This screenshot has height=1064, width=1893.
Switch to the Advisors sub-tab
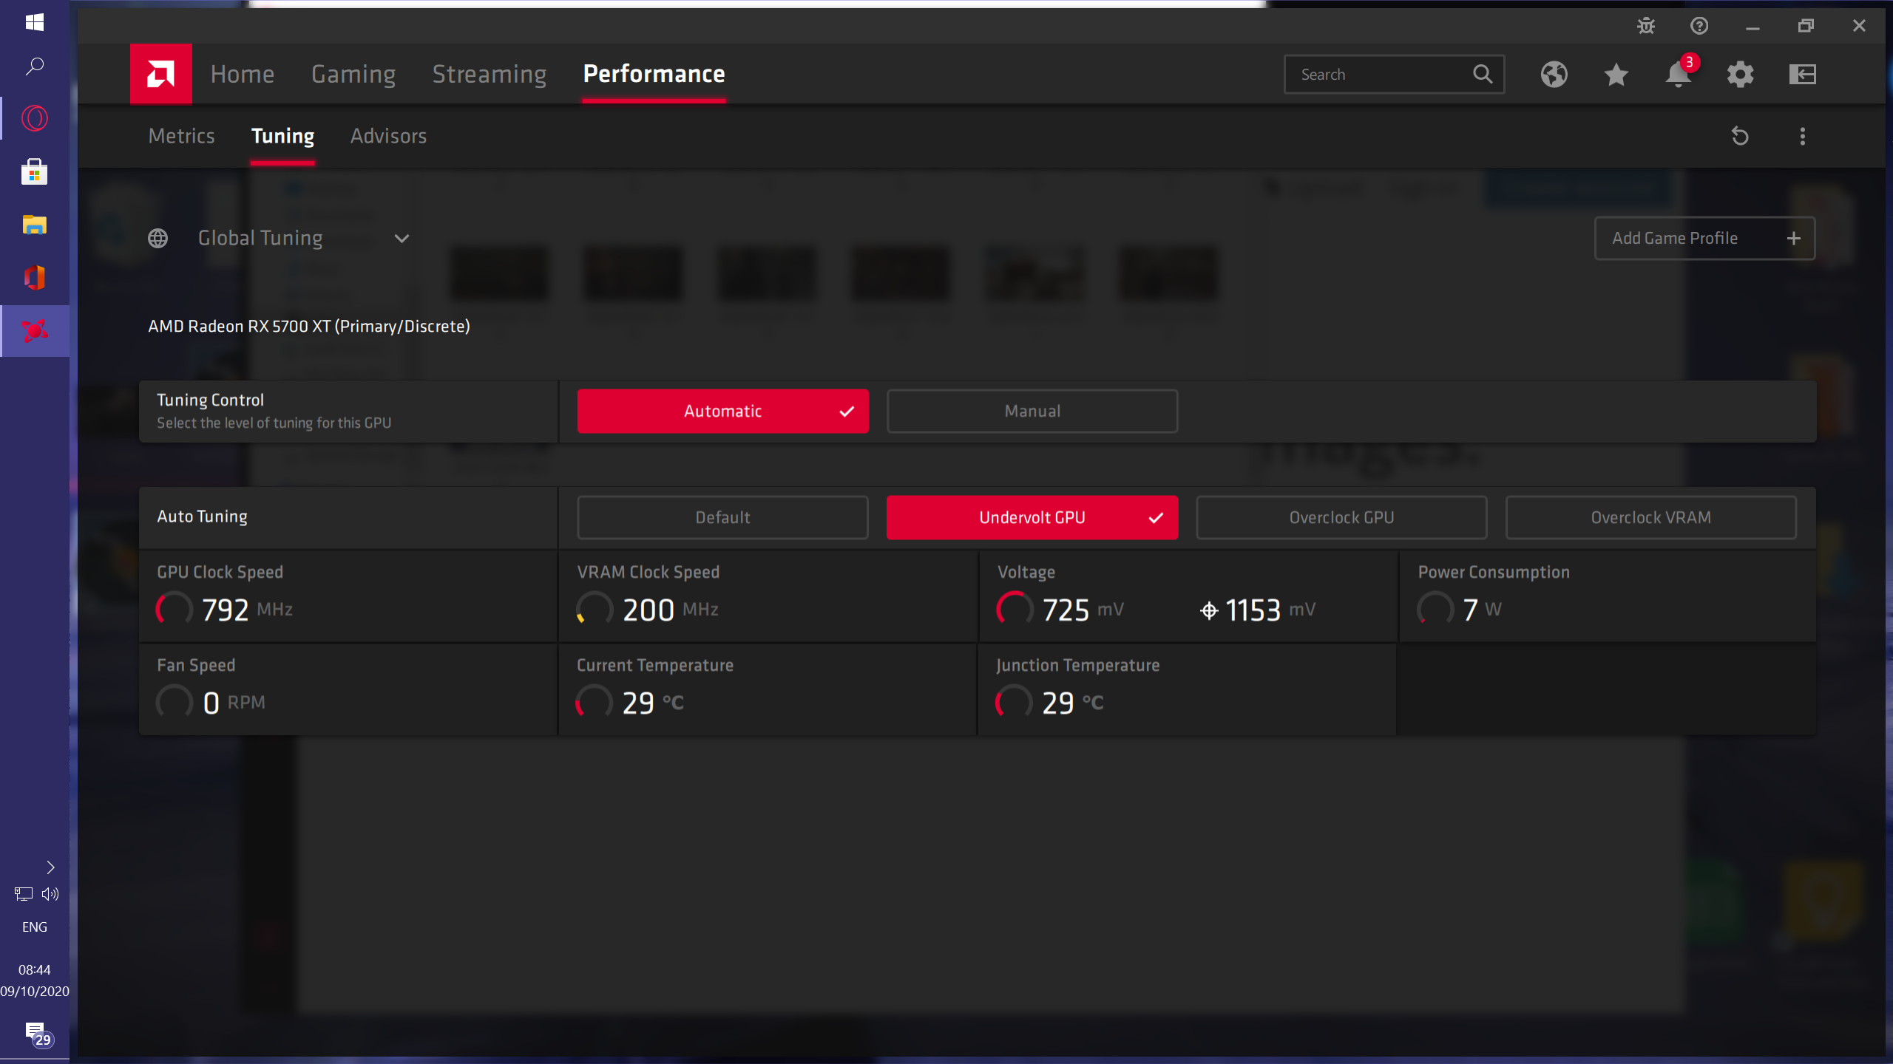coord(389,136)
